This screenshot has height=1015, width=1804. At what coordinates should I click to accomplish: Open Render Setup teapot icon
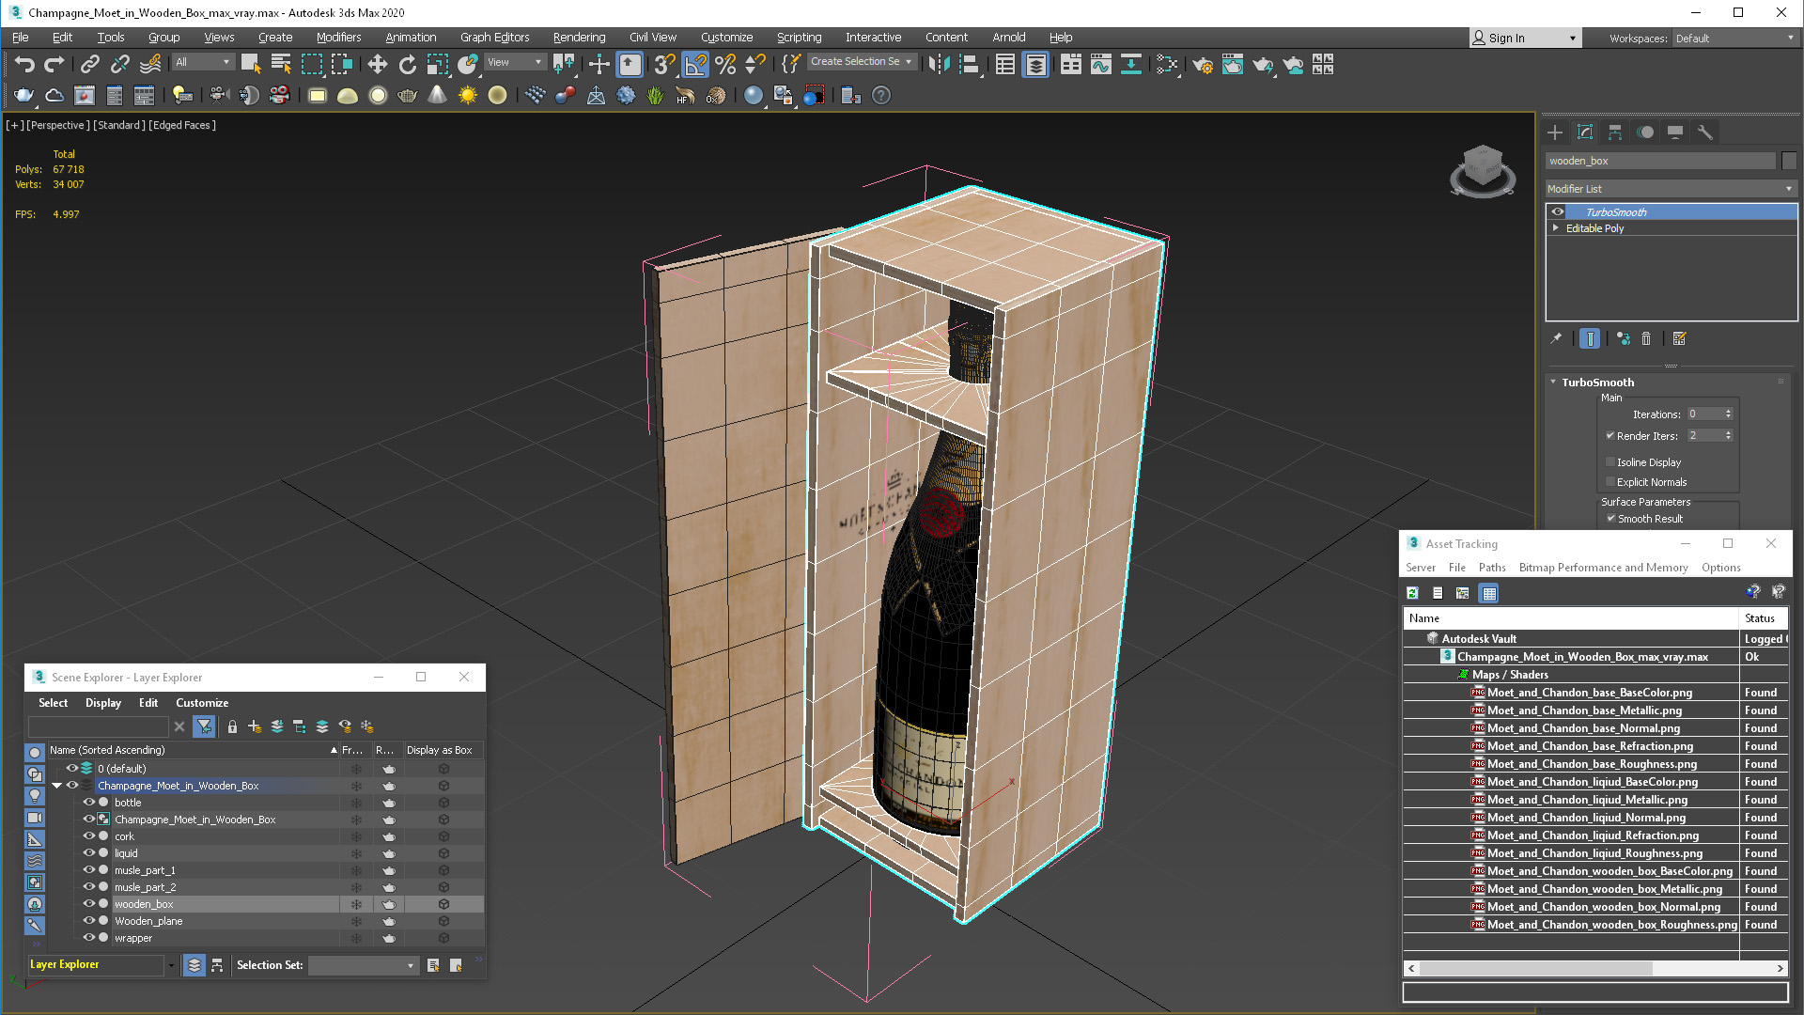tap(1203, 64)
